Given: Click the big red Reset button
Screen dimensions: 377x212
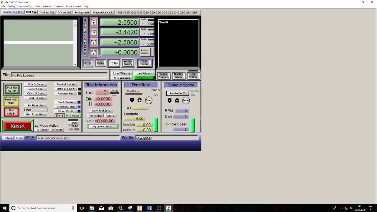Looking at the screenshot, I should (x=18, y=126).
